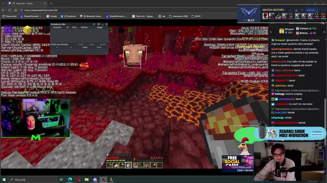327x183 pixels.
Task: Click Redo in Ninjabrain Bot
Action: [92, 44]
